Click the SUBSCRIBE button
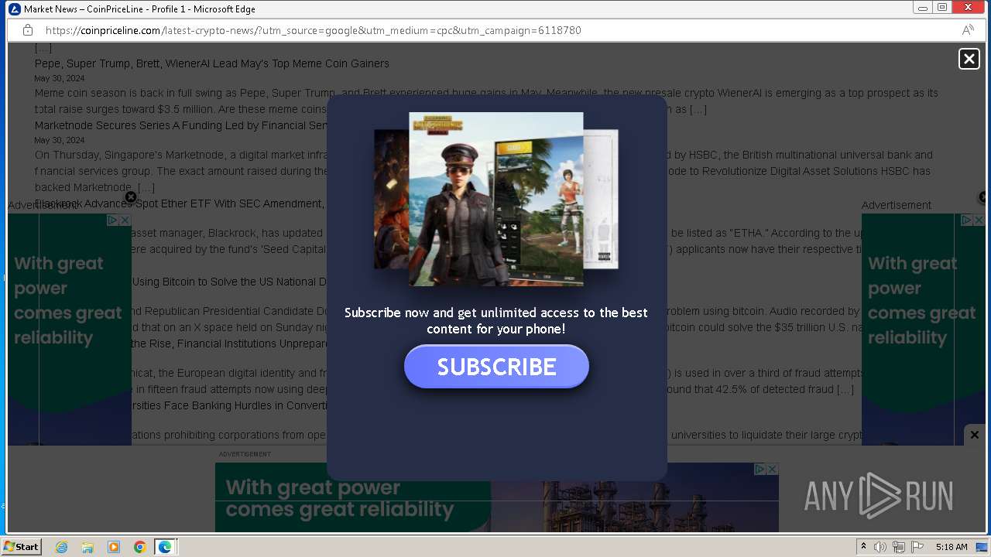The height and width of the screenshot is (557, 991). 496,366
